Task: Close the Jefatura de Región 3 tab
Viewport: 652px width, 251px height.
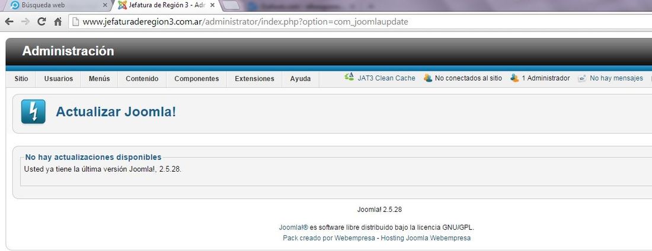Action: (212, 5)
